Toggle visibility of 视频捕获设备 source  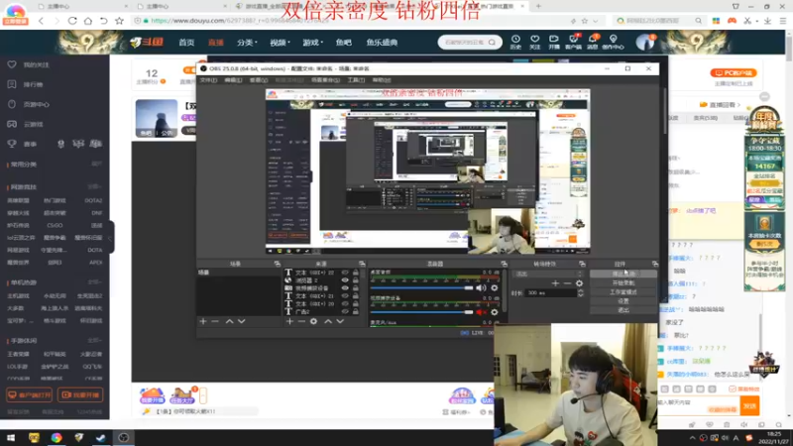345,288
